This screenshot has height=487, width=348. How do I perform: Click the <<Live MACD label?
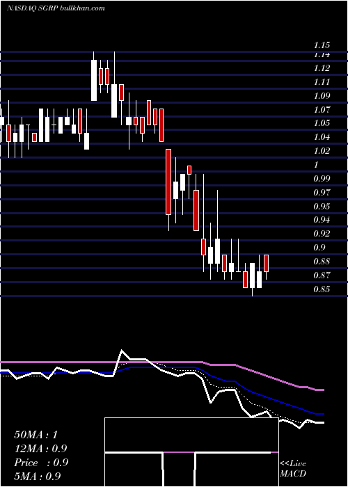[x=293, y=469]
